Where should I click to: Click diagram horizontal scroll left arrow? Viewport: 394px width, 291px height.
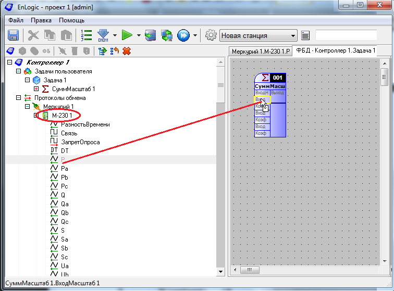tap(235, 270)
